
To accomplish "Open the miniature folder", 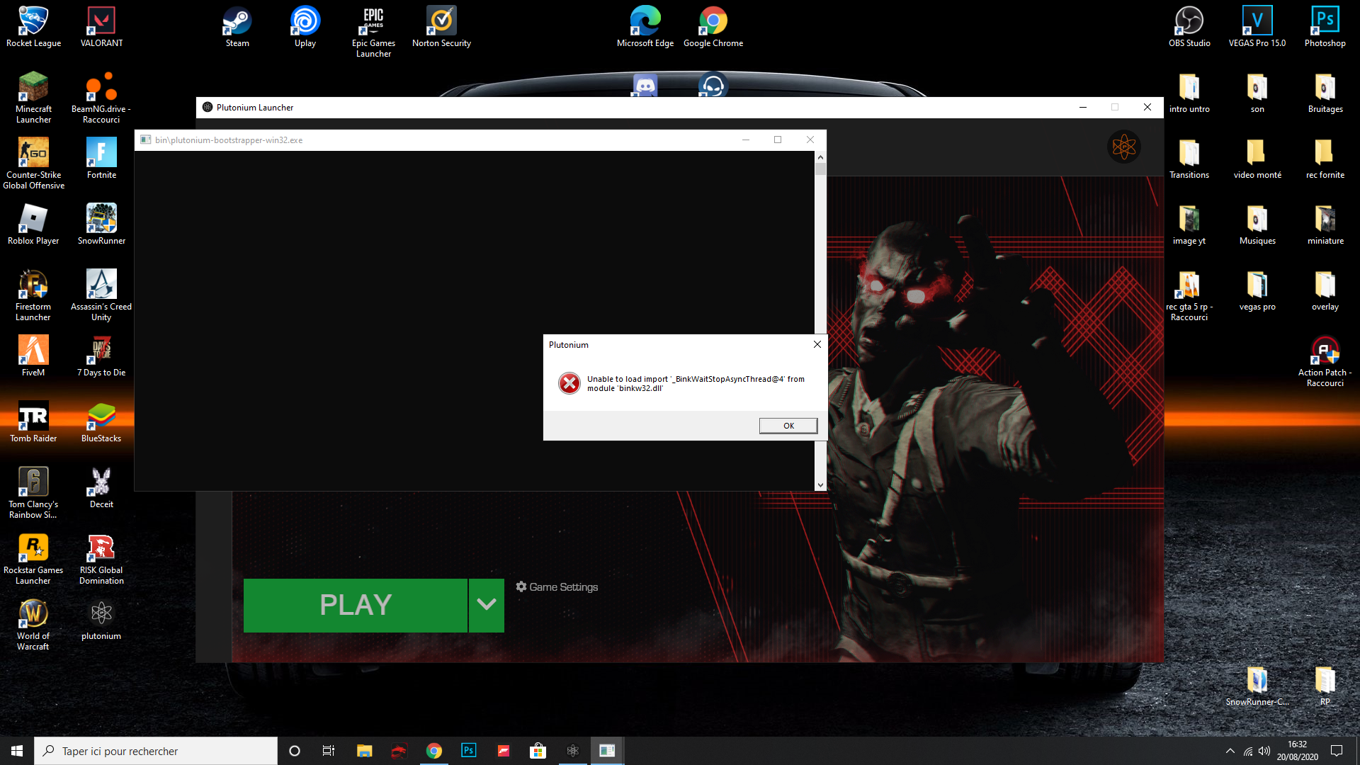I will point(1325,225).
